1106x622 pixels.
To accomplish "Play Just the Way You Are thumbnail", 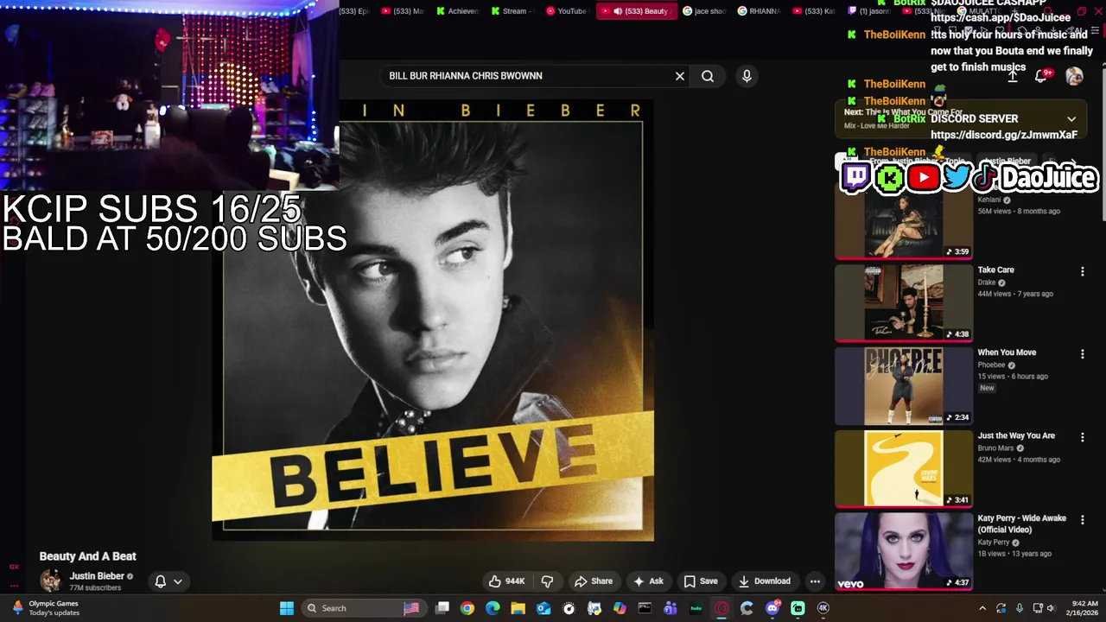I will (904, 469).
